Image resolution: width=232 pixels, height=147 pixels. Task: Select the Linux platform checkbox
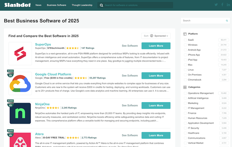[185, 70]
